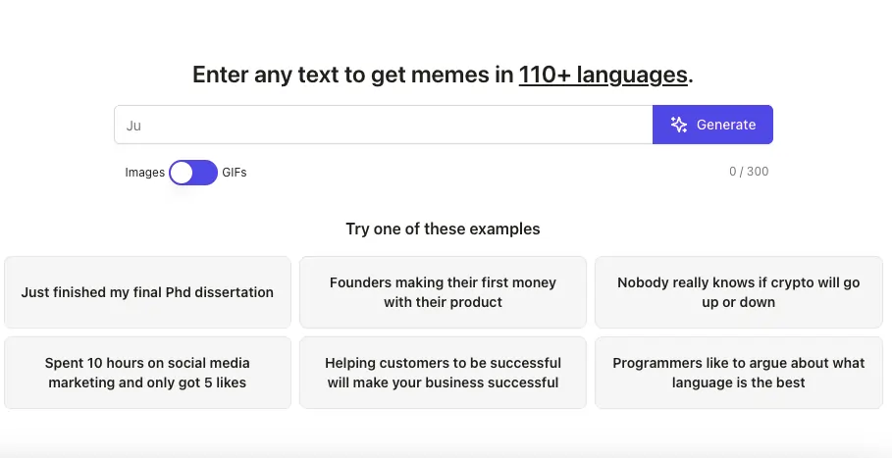Choose the Phd dissertation example
The width and height of the screenshot is (892, 458).
coord(147,292)
